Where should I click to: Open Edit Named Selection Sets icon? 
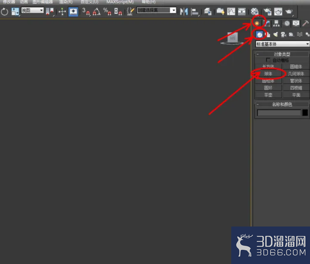(x=130, y=11)
